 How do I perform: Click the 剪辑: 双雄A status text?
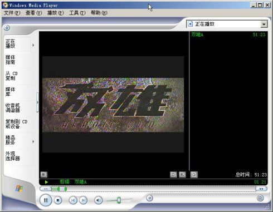click(x=73, y=182)
